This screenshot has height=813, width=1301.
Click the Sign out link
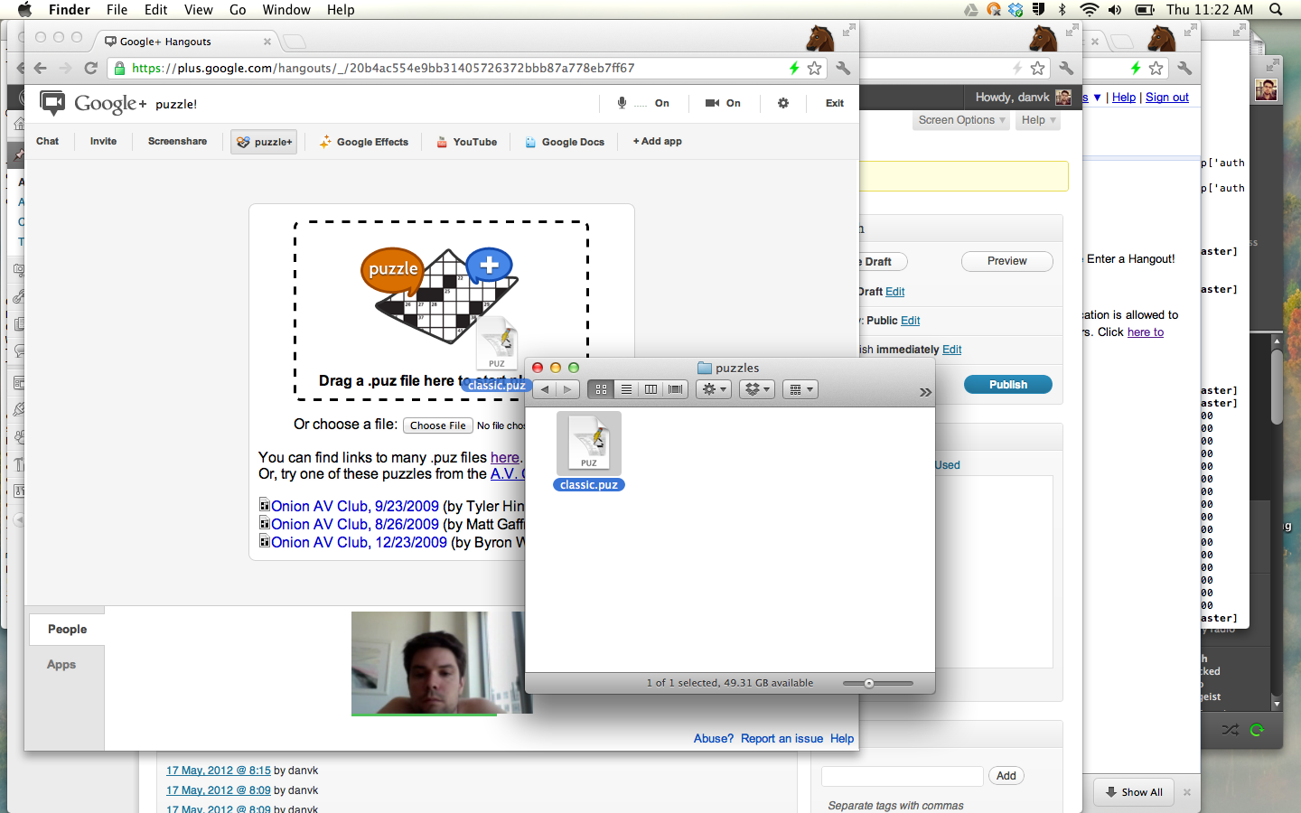(x=1166, y=98)
